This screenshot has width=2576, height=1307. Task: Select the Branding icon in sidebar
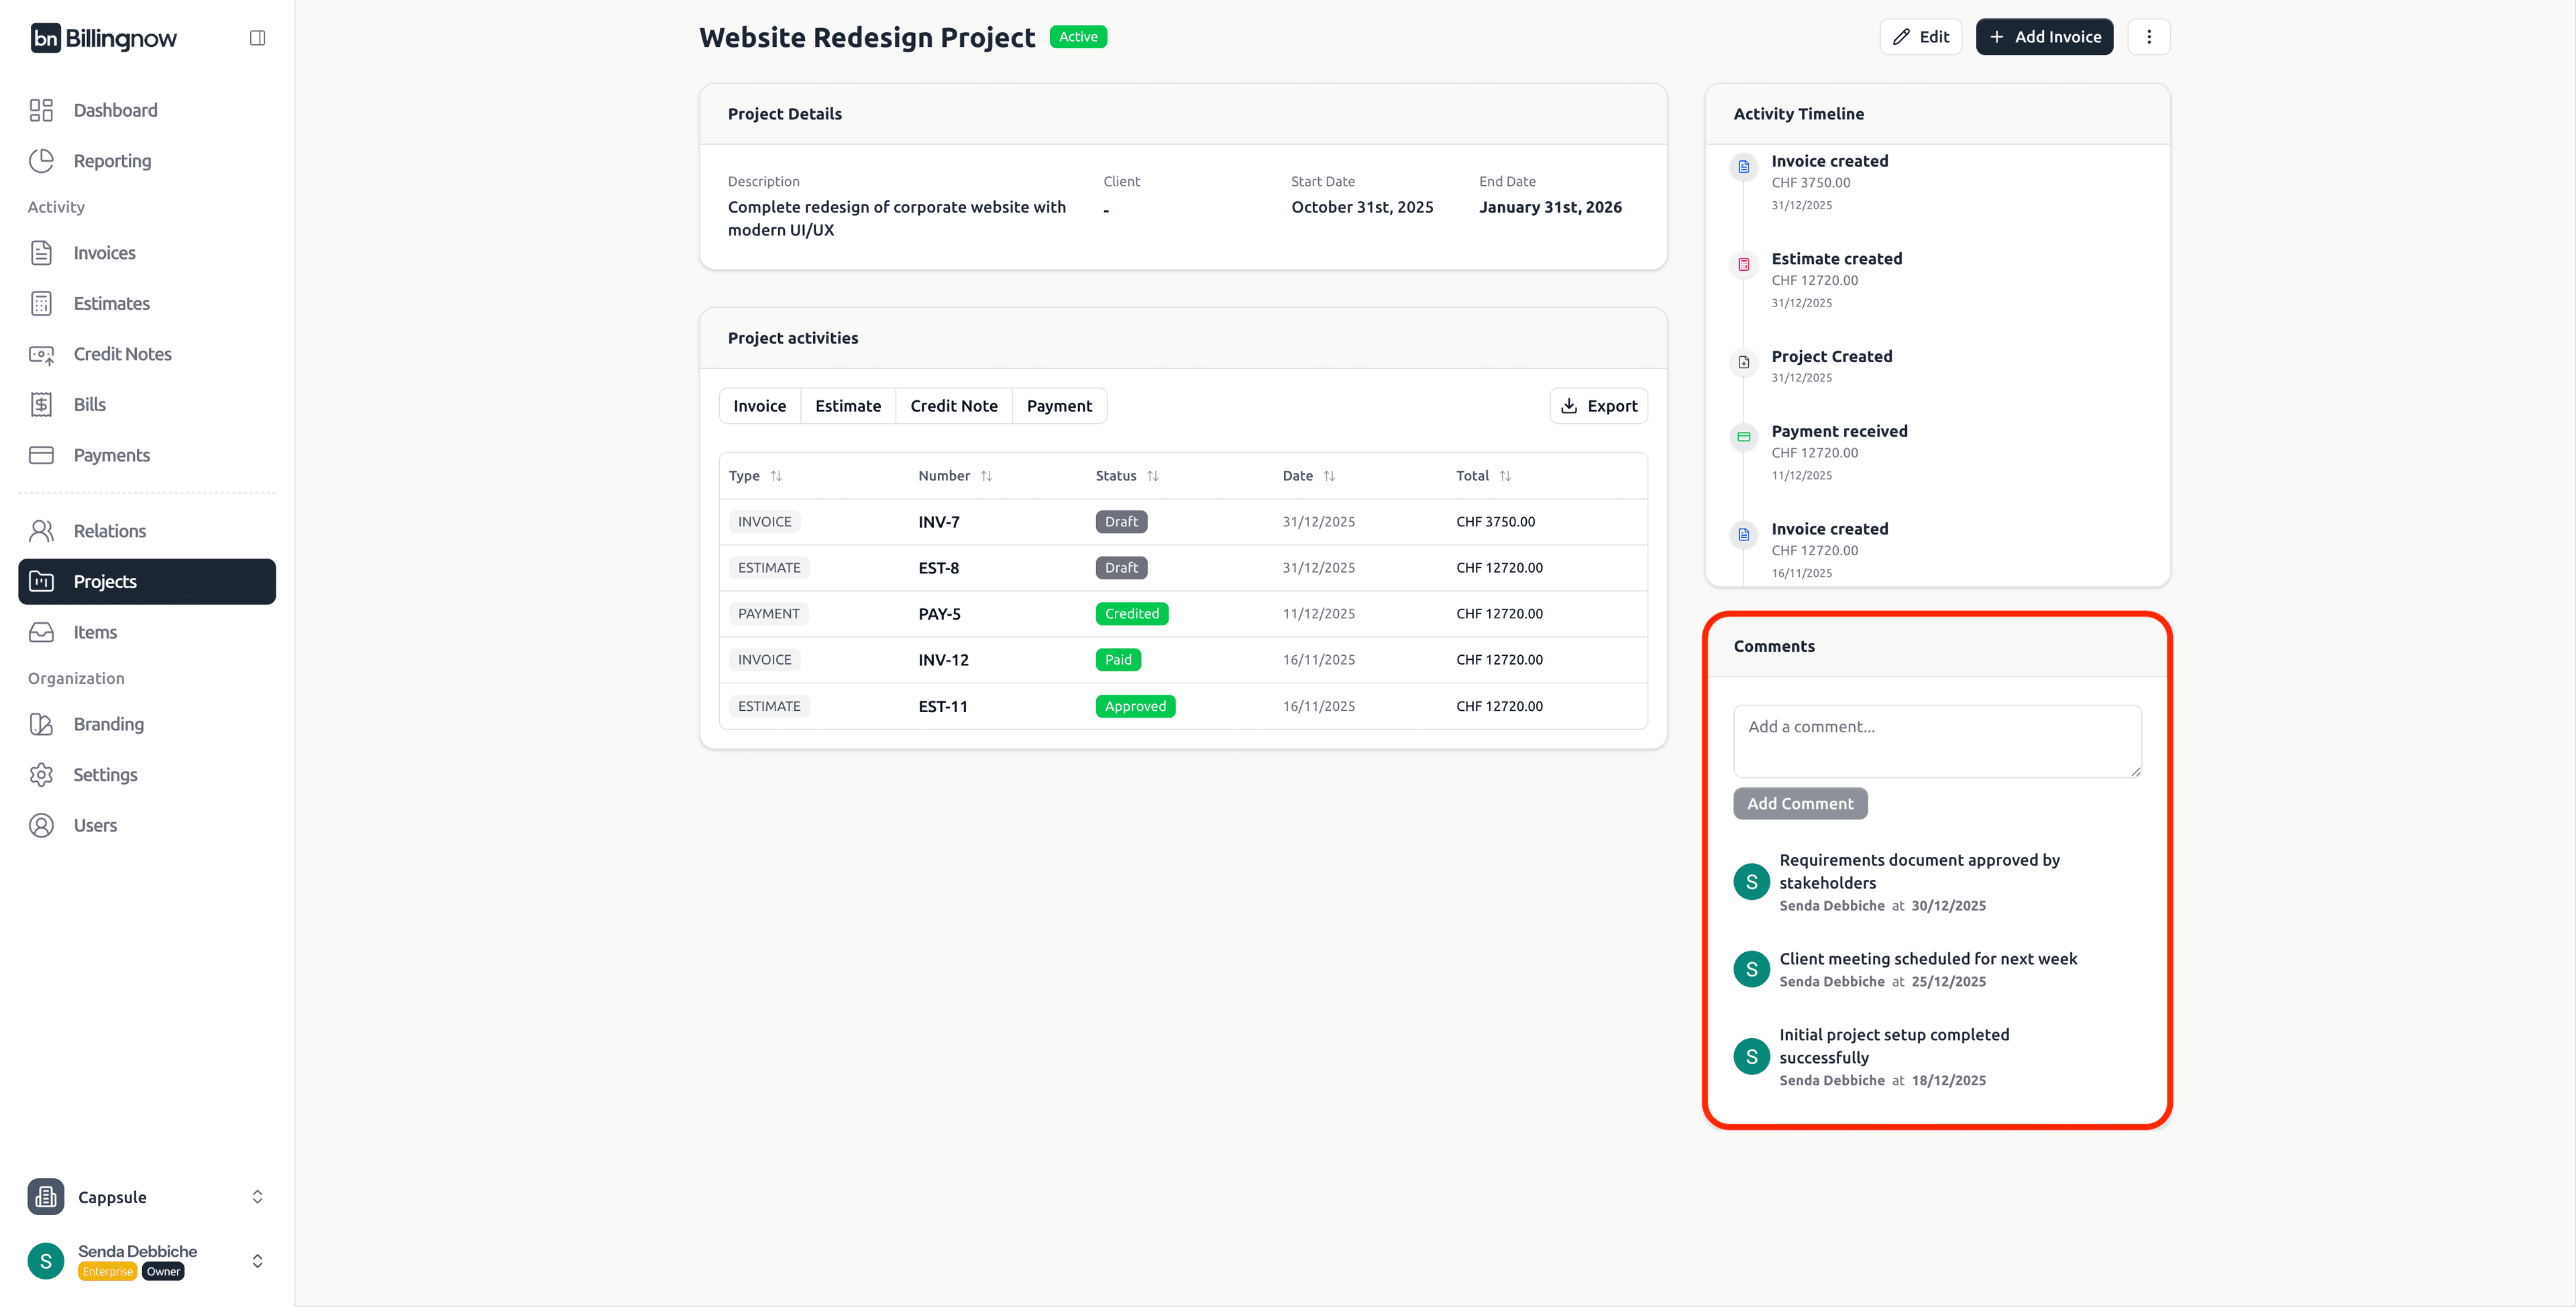tap(41, 723)
